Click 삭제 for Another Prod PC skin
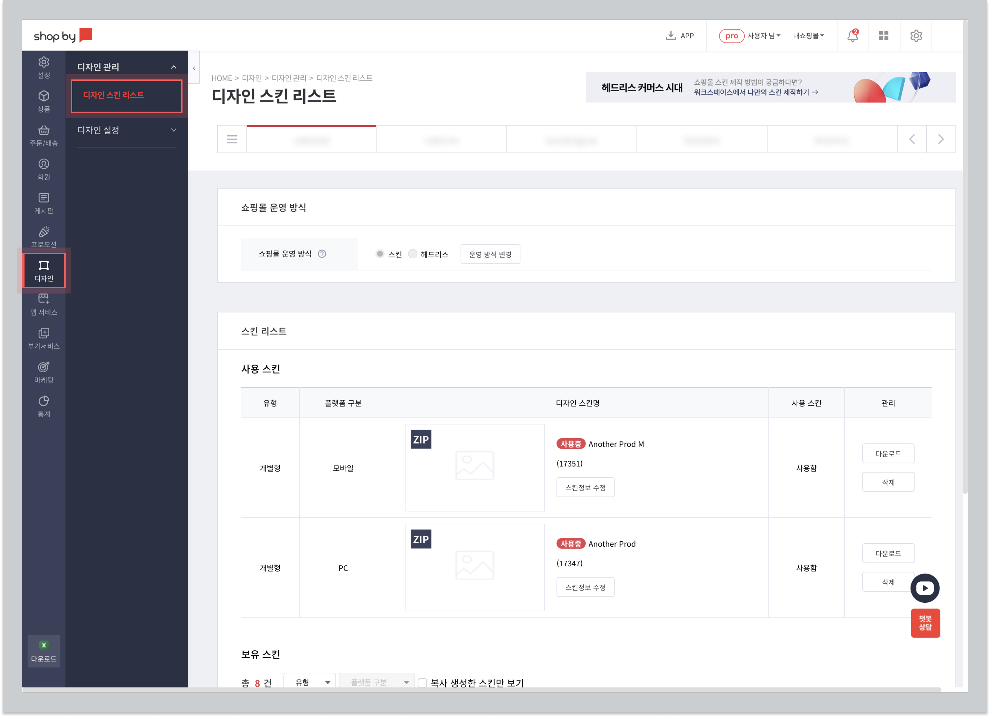The height and width of the screenshot is (717, 990). [888, 582]
